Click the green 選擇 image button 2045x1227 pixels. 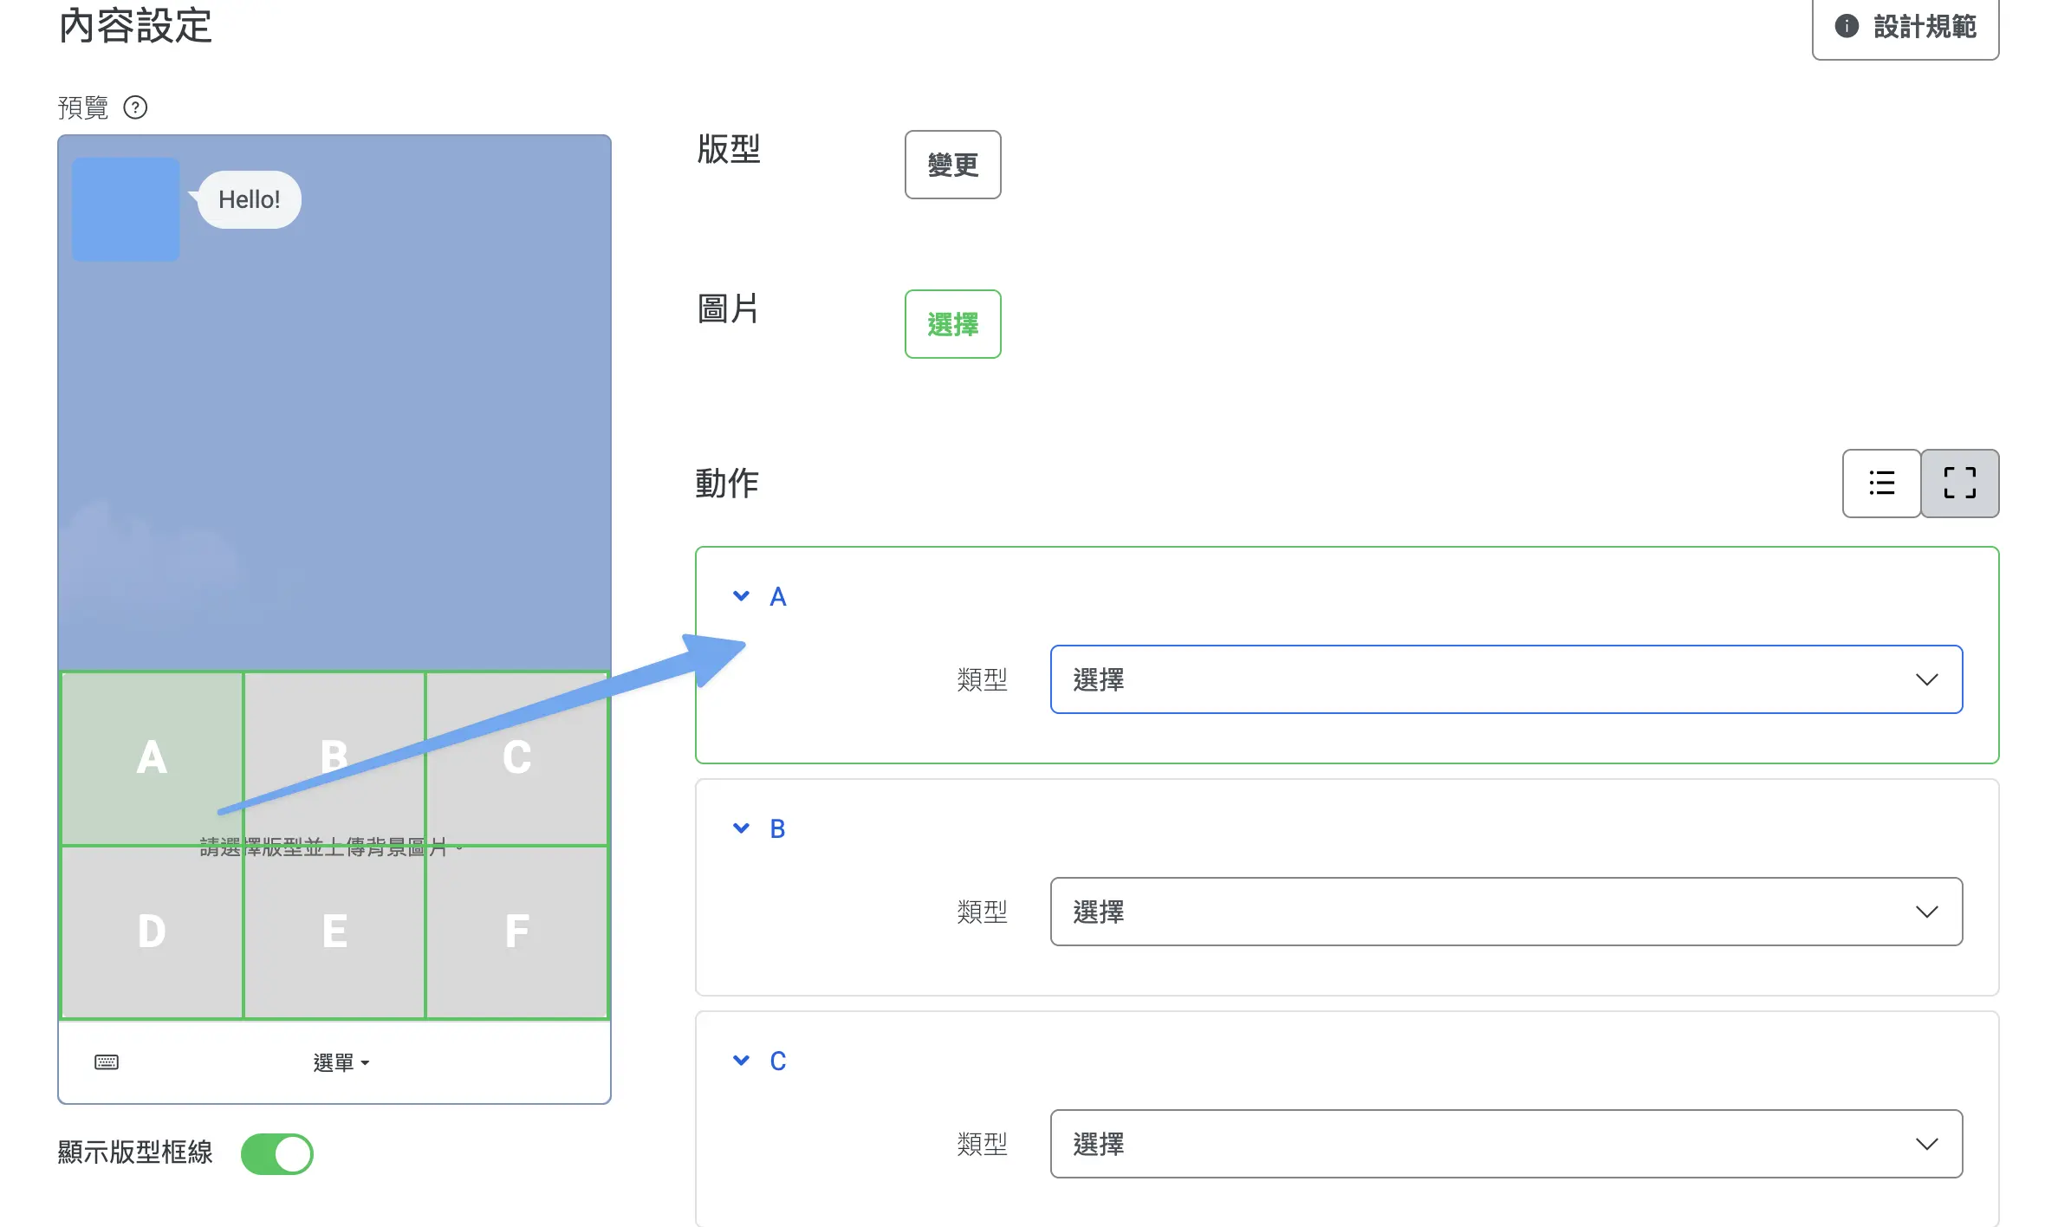tap(952, 324)
